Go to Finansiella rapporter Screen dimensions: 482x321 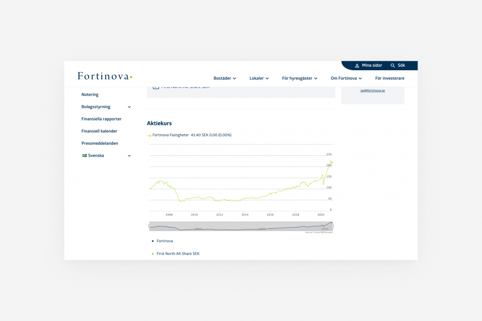tap(101, 119)
